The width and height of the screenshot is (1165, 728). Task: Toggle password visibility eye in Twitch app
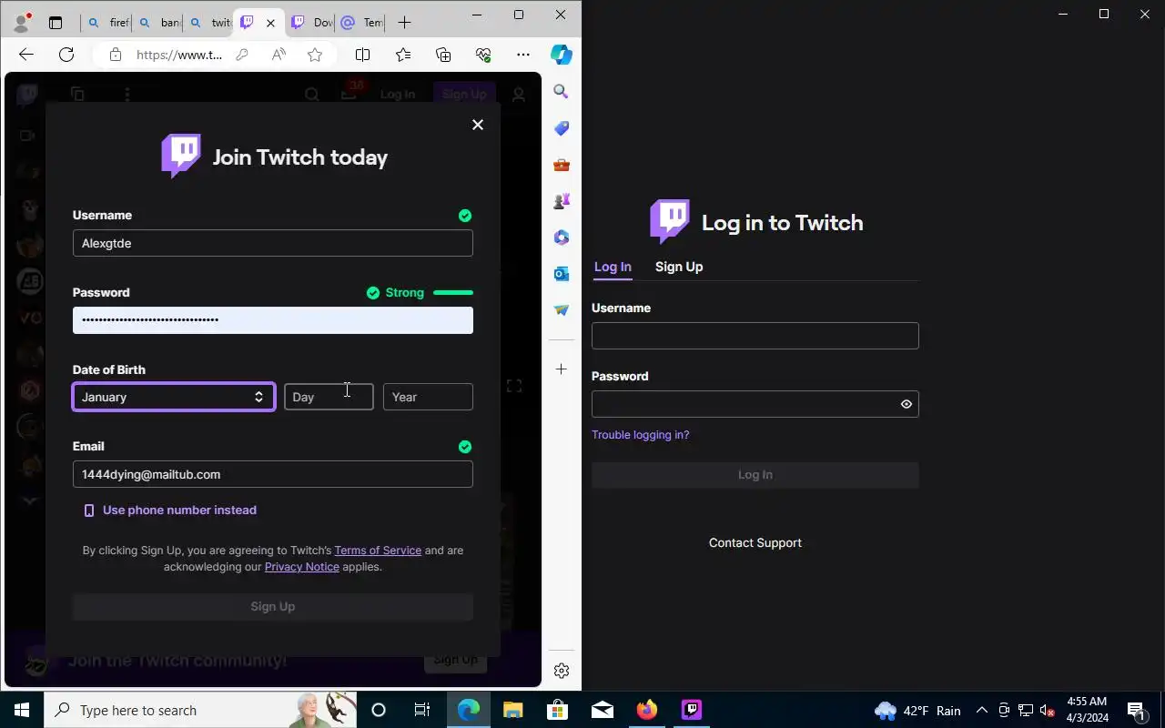pos(907,404)
